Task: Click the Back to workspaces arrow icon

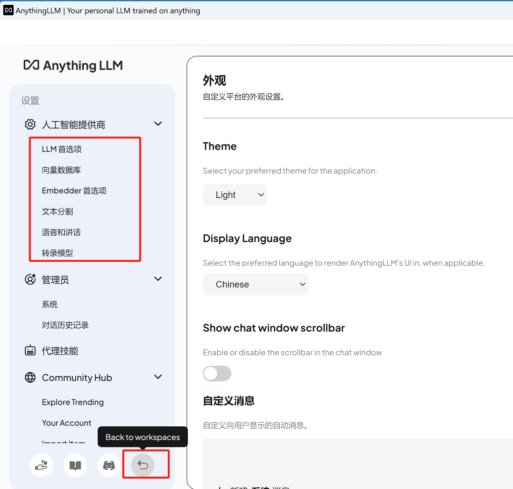Action: pyautogui.click(x=143, y=465)
